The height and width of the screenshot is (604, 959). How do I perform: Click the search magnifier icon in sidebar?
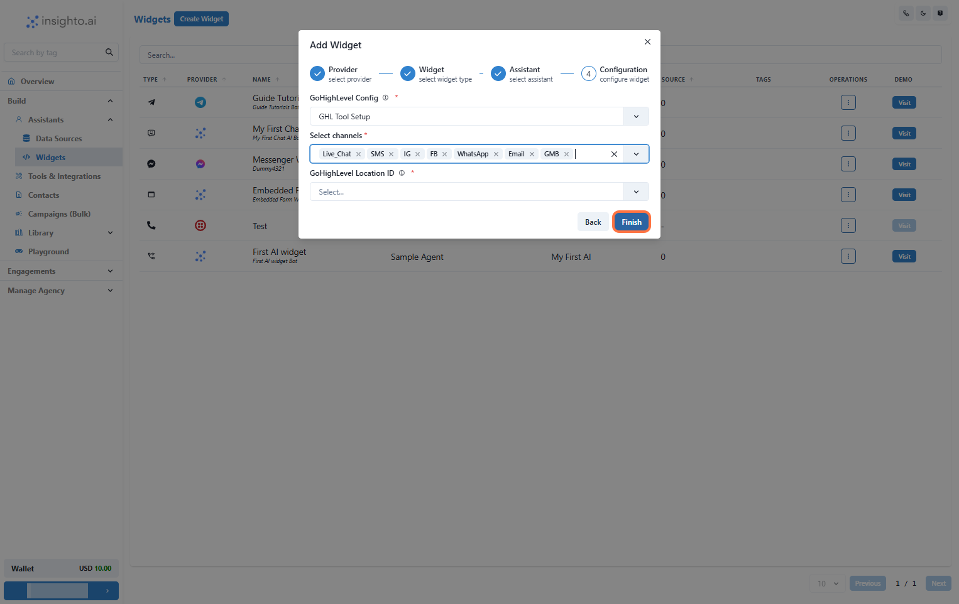(109, 52)
